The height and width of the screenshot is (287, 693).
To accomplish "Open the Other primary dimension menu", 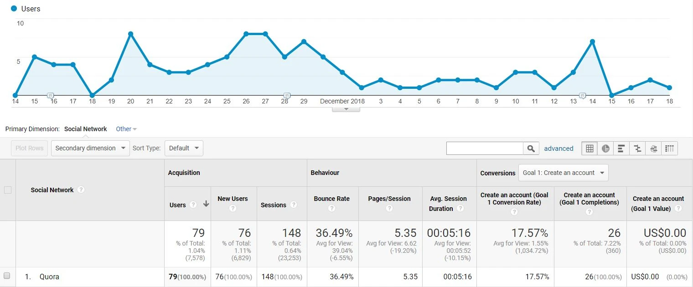I will (126, 129).
